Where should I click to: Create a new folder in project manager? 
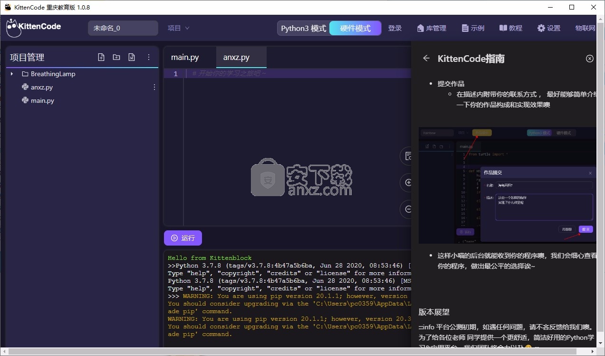[x=116, y=57]
